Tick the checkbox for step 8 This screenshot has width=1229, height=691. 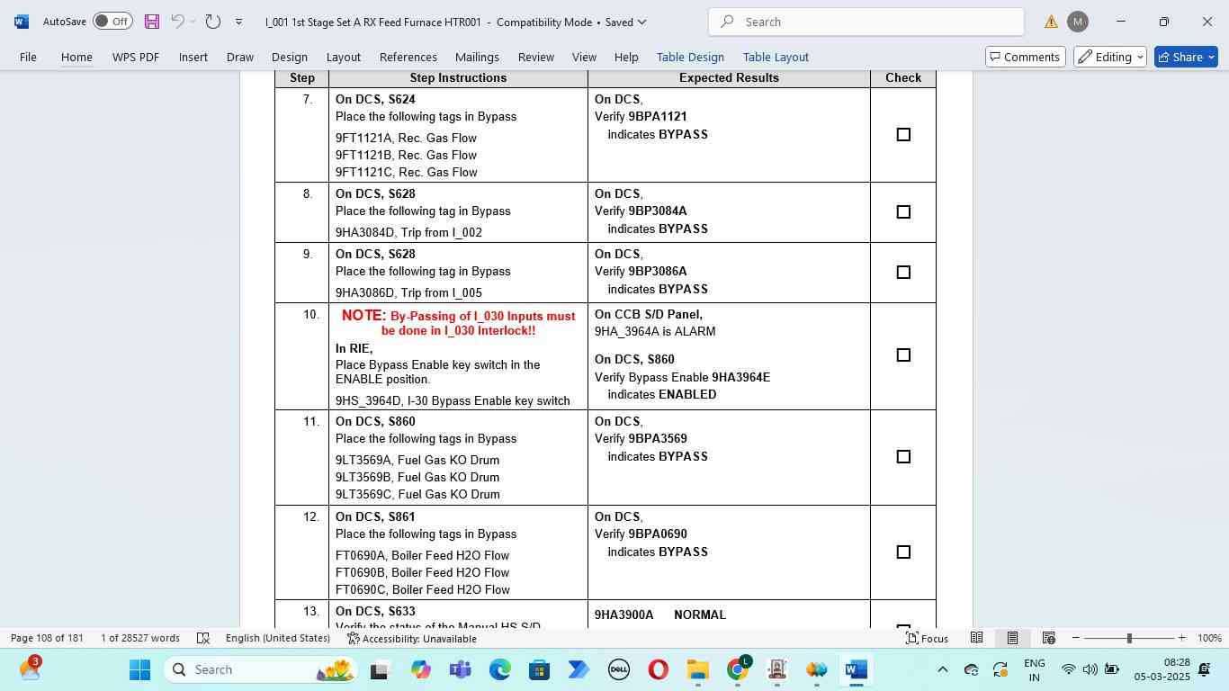point(903,212)
